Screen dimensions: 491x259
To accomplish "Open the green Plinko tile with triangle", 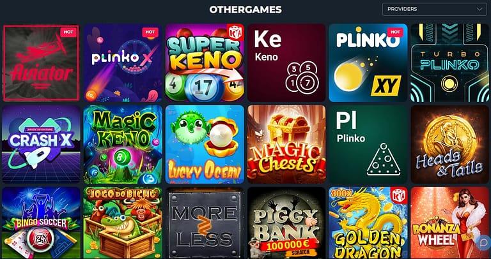I will (368, 144).
